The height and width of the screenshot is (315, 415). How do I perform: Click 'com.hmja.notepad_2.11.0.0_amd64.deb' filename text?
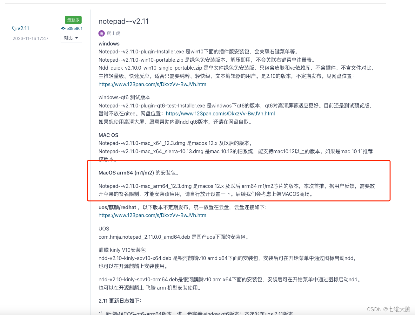coord(144,237)
